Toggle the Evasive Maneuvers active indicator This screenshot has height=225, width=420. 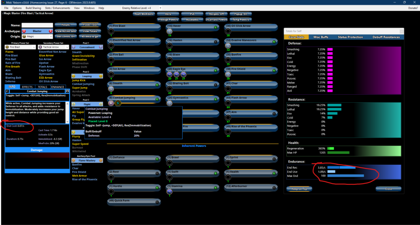[274, 41]
